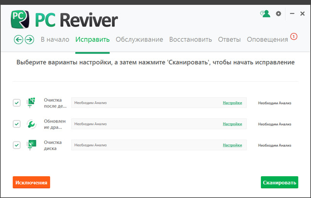Uncheck the Очистка после деинсталляции checkbox
311x198 pixels.
pyautogui.click(x=17, y=103)
